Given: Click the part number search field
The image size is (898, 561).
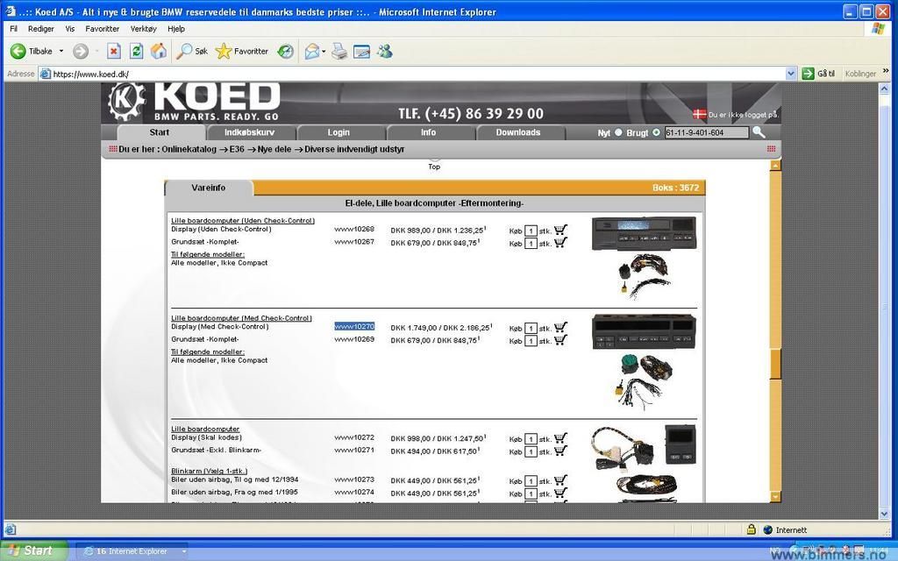Looking at the screenshot, I should 706,132.
